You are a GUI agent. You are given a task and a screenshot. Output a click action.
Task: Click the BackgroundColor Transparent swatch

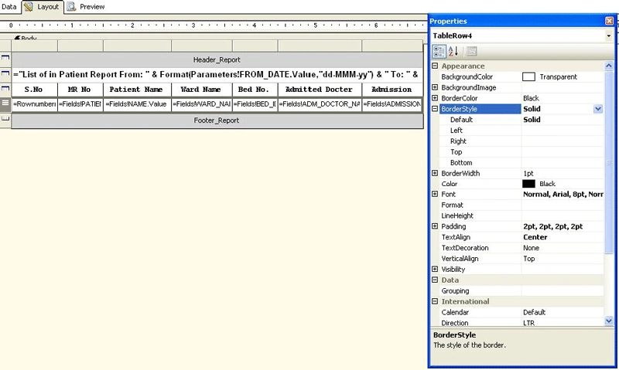pyautogui.click(x=528, y=76)
